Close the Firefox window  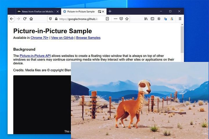click(x=179, y=11)
